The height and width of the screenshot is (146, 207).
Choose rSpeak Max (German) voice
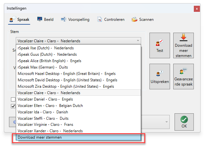click(x=78, y=67)
